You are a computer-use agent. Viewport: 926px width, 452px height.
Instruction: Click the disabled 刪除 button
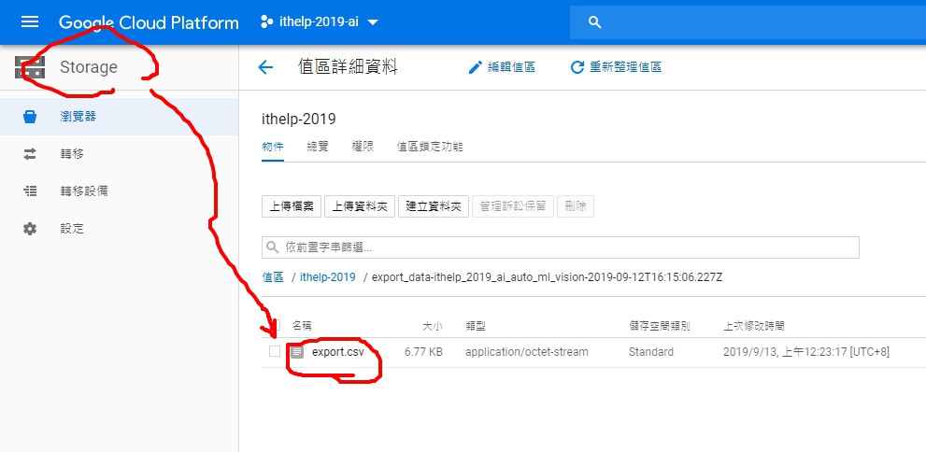tap(576, 206)
